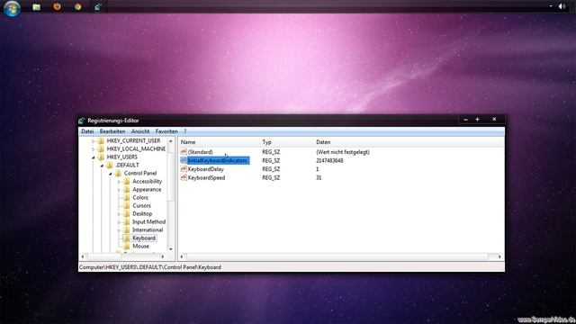576x324 pixels.
Task: Click the Mouse folder icon
Action: 127,246
